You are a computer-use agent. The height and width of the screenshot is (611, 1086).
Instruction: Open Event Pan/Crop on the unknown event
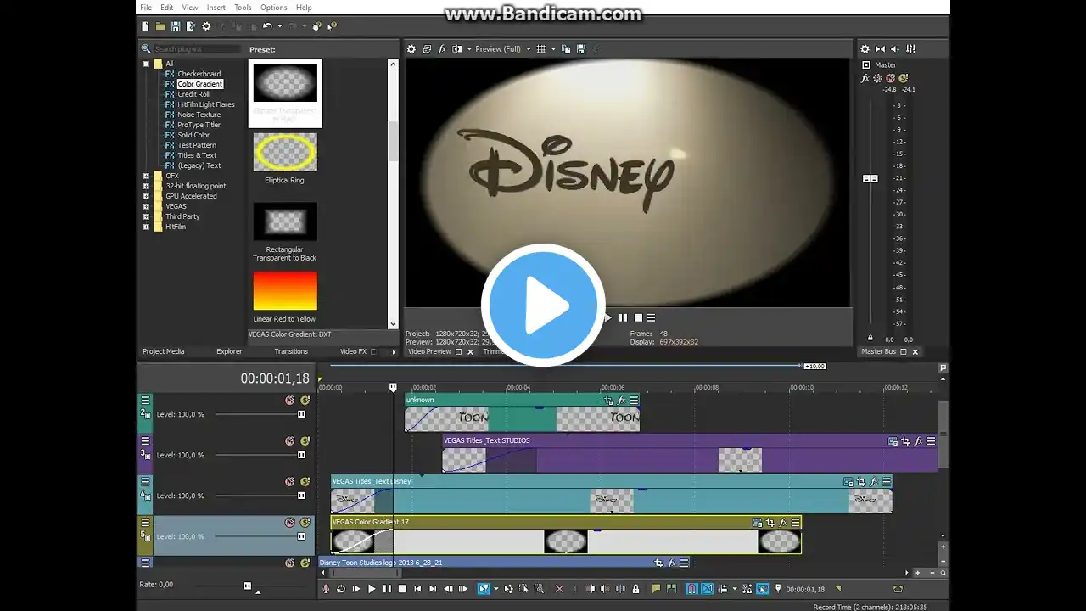pyautogui.click(x=608, y=401)
